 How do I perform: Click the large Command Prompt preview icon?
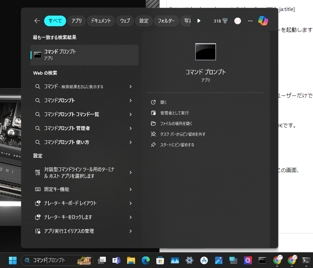click(x=205, y=52)
